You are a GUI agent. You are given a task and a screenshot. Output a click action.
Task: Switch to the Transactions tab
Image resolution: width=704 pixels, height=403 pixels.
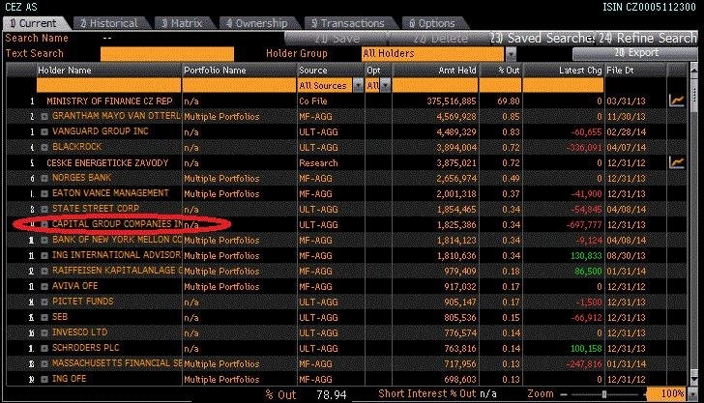348,23
